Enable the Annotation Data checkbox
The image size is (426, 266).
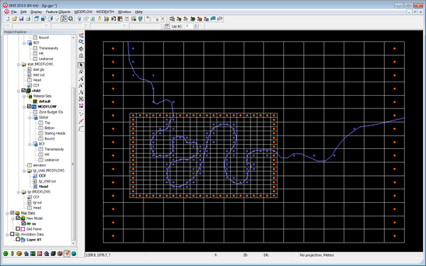(x=12, y=234)
